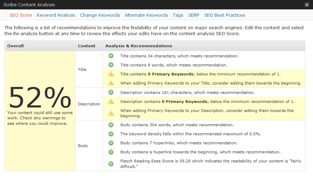The width and height of the screenshot is (313, 193).
Task: Click text 'Body contains 304 words'
Action: pyautogui.click(x=145, y=125)
